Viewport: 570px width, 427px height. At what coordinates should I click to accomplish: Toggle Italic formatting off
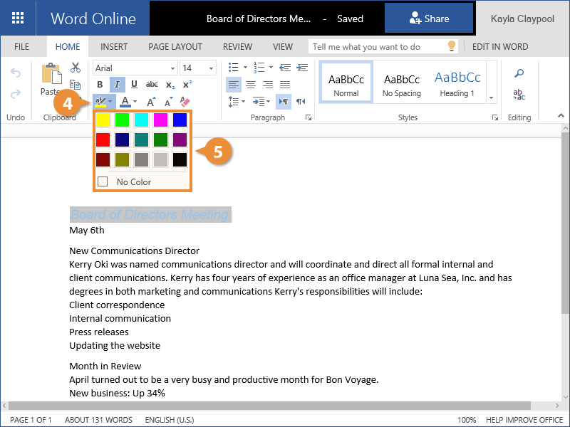point(117,85)
